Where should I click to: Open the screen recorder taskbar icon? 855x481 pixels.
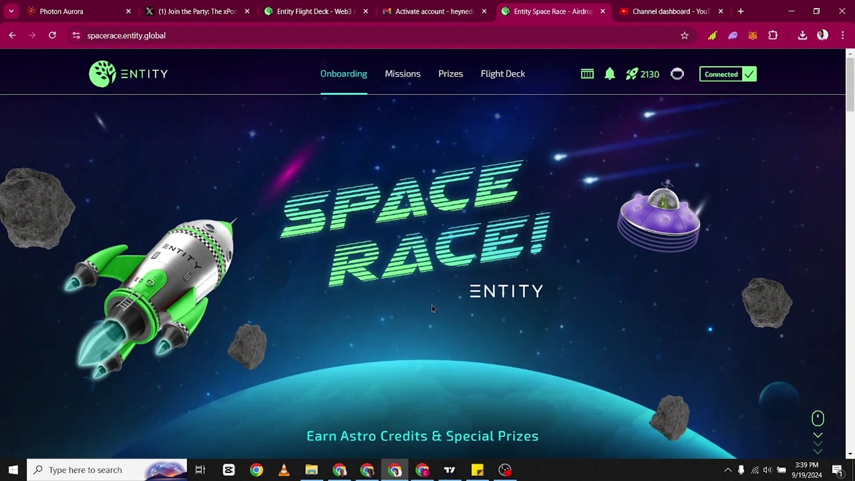(505, 470)
